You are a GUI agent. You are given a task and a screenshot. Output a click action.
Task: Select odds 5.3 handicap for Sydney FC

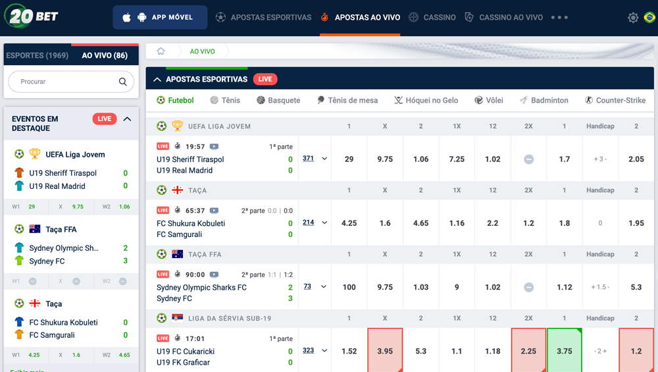(x=636, y=287)
